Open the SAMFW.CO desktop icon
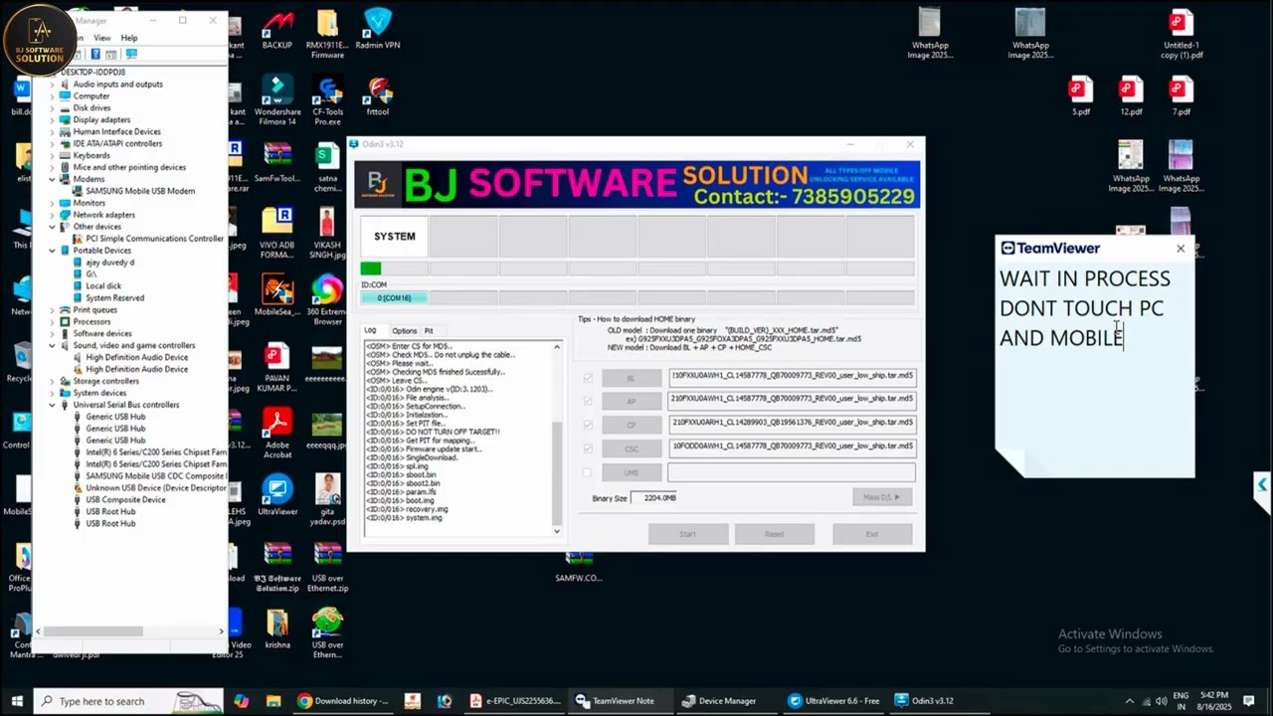1273x716 pixels. tap(578, 568)
